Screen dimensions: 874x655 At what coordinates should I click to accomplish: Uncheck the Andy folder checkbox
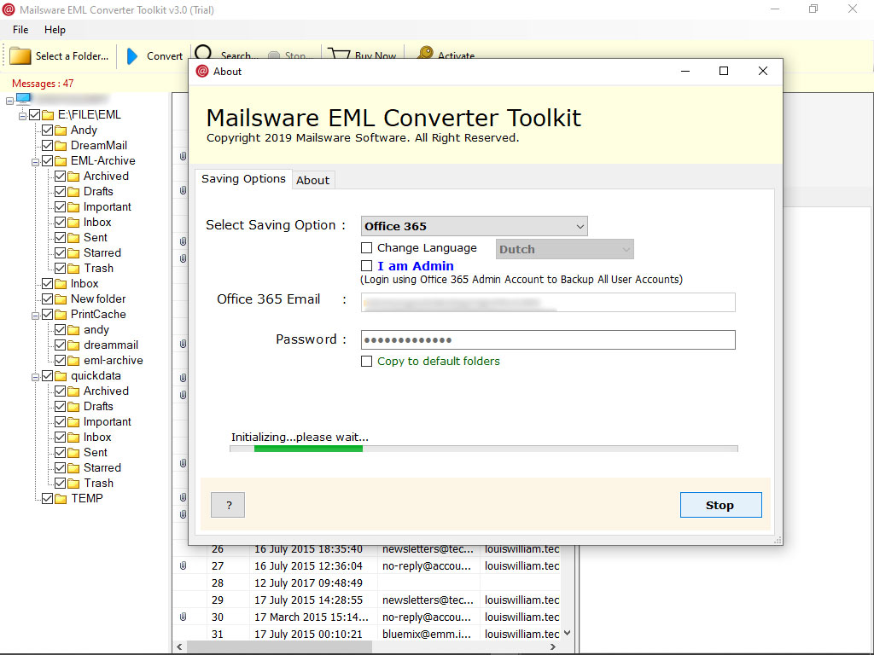pos(48,130)
